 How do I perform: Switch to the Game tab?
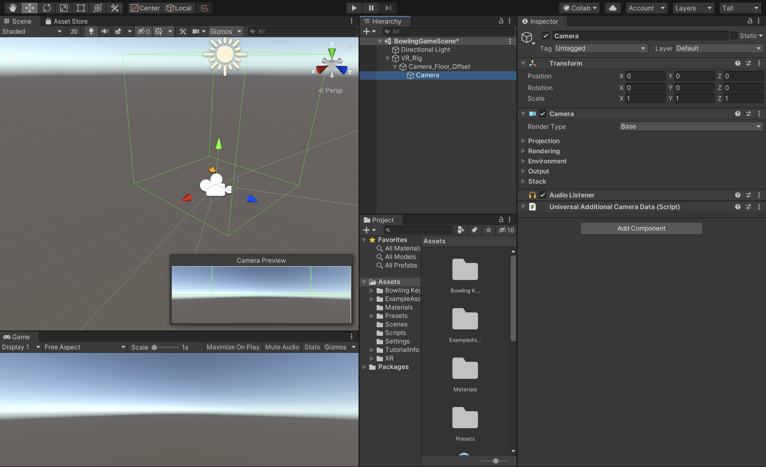20,337
